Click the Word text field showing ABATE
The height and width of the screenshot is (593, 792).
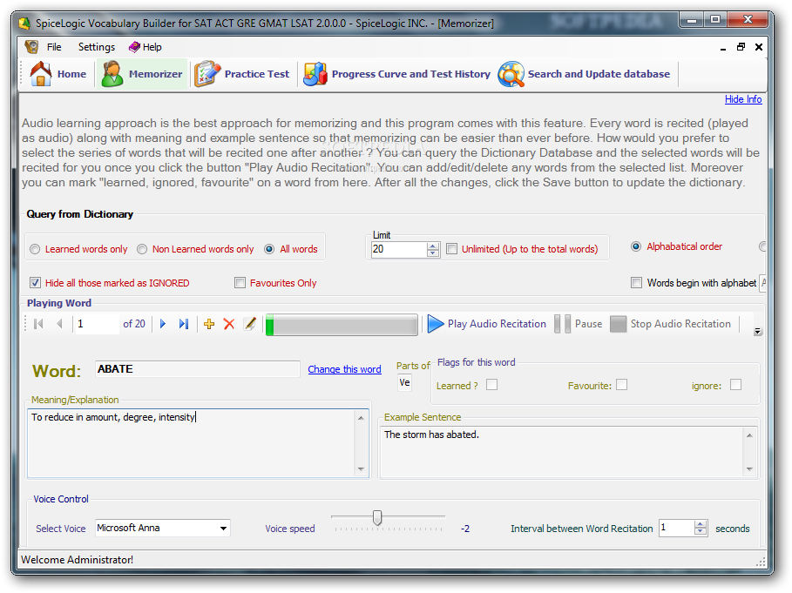point(198,369)
